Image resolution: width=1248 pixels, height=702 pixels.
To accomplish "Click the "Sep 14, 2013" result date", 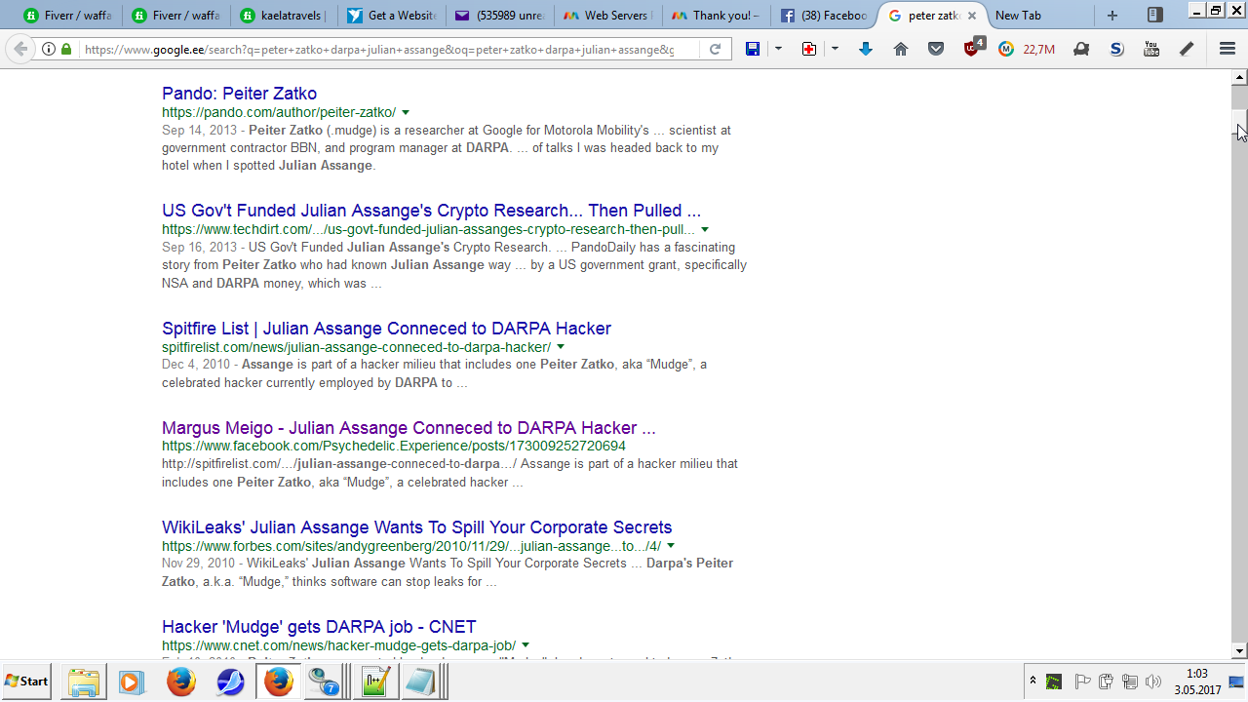I will tap(199, 131).
